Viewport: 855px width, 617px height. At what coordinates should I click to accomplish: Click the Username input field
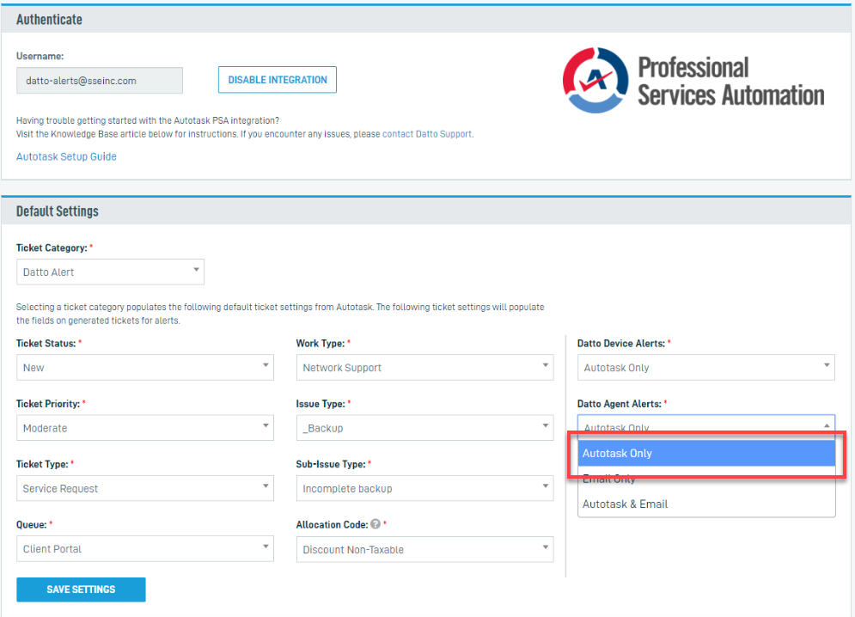click(99, 81)
